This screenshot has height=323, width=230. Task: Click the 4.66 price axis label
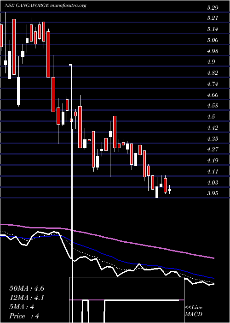point(213,95)
